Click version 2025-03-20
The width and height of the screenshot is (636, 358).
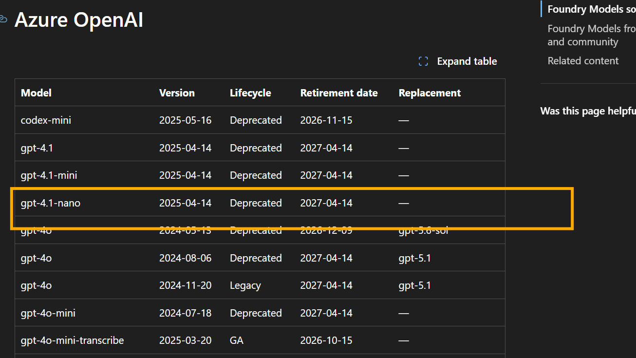coord(186,340)
